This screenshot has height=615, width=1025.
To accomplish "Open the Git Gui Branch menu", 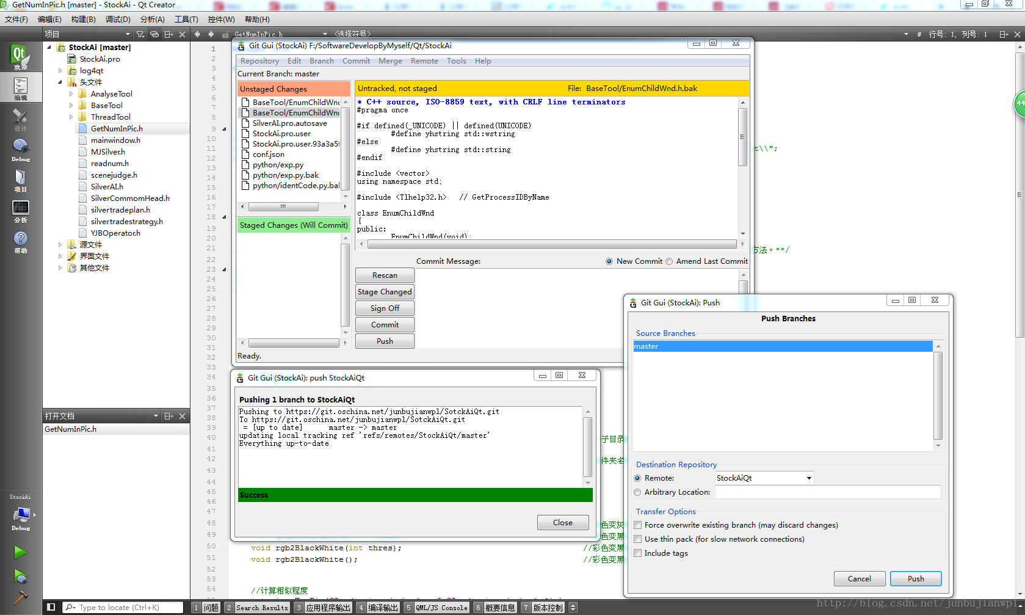I will (x=322, y=61).
